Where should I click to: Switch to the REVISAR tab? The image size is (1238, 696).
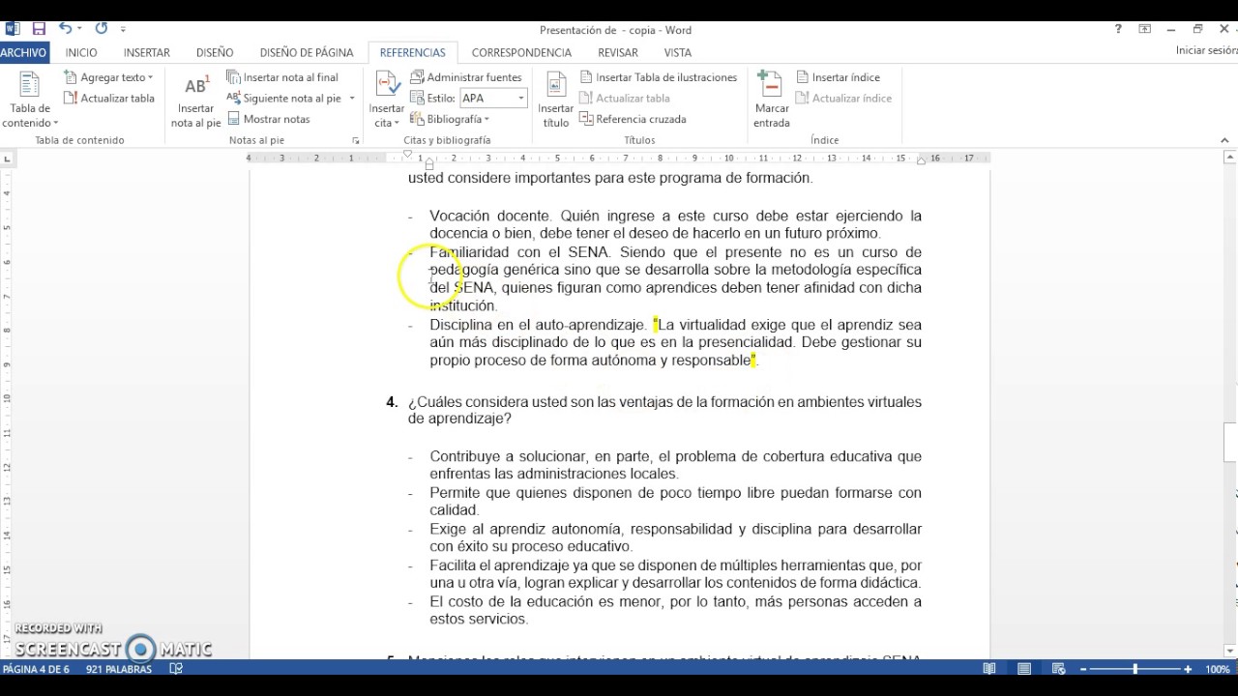pos(618,52)
